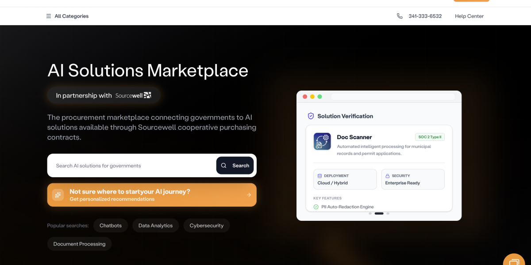Viewport: 531px width, 265px height.
Task: Click the Search button
Action: click(x=235, y=165)
